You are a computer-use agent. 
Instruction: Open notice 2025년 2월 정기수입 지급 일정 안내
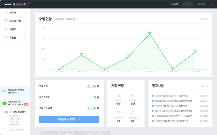(x=171, y=96)
